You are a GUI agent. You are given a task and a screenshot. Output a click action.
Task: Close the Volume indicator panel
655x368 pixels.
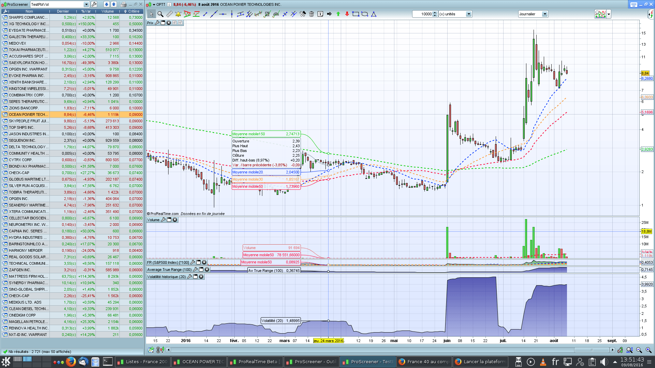(x=175, y=220)
